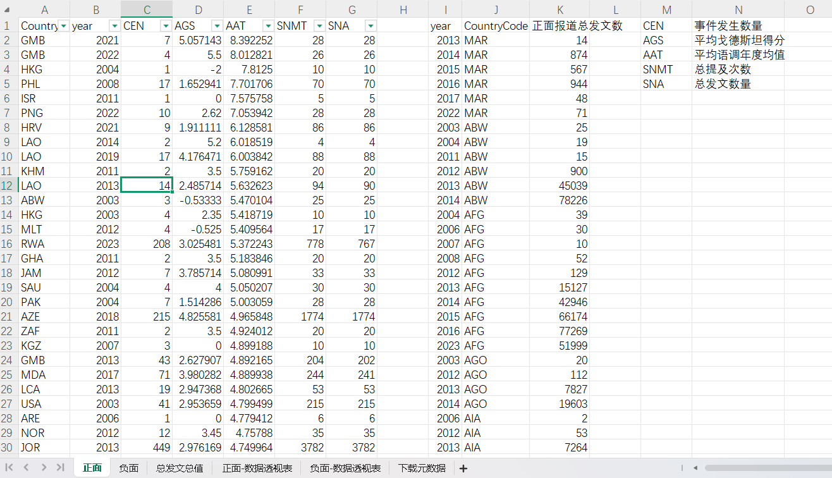This screenshot has width=832, height=478.
Task: Select the cell containing AZE
Action: click(44, 317)
